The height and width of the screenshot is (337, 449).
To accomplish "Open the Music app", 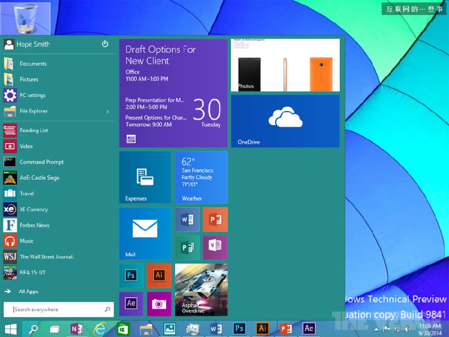I will pyautogui.click(x=27, y=241).
